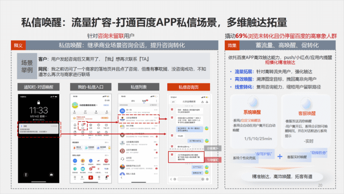This screenshot has height=194, width=344.
Task: Click the slide page number 20
Action: click(x=320, y=186)
